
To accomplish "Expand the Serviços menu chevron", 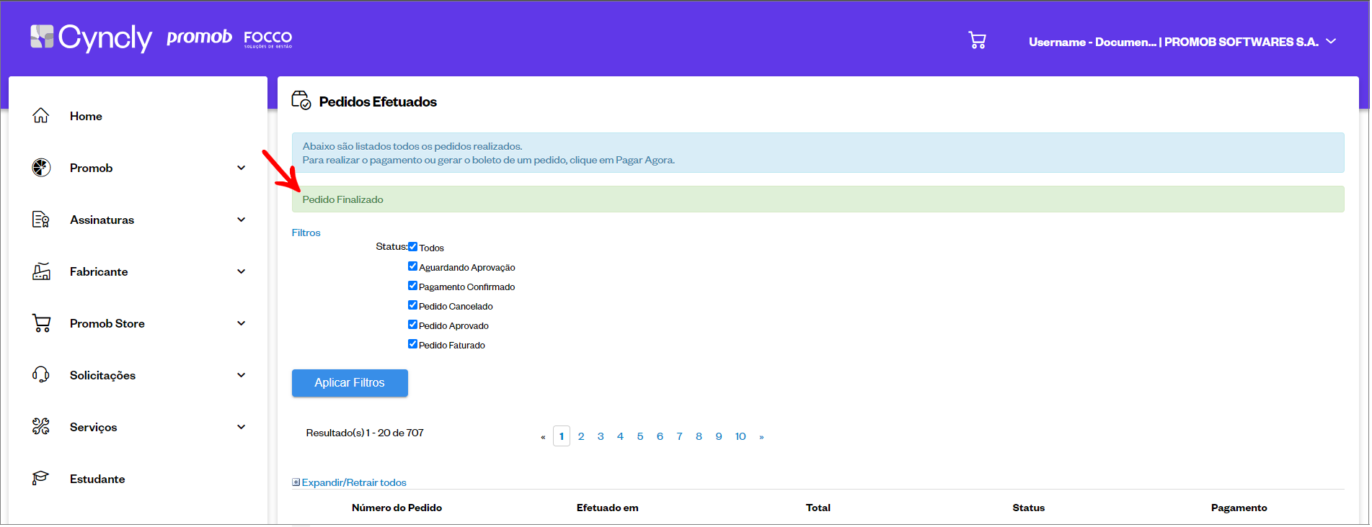I will 242,427.
